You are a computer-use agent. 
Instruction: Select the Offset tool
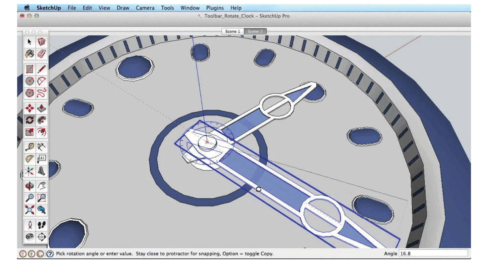click(41, 132)
